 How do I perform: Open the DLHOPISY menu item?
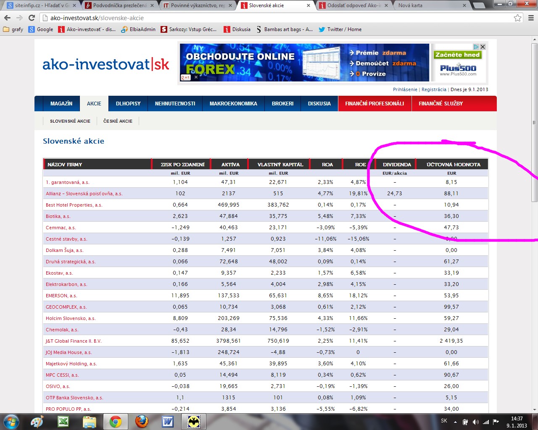click(x=128, y=104)
